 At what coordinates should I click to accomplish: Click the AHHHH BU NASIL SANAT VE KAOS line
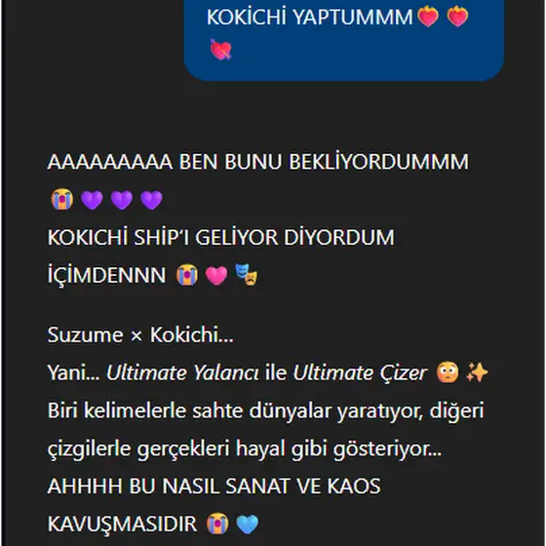click(214, 487)
